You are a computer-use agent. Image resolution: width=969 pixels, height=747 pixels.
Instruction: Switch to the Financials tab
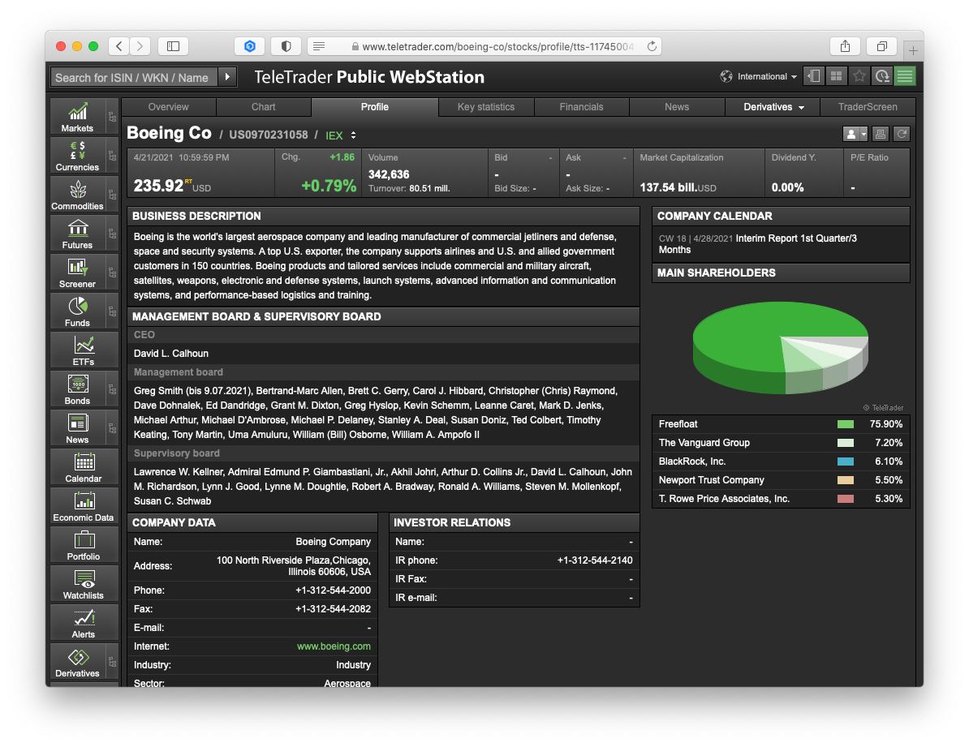[x=582, y=107]
